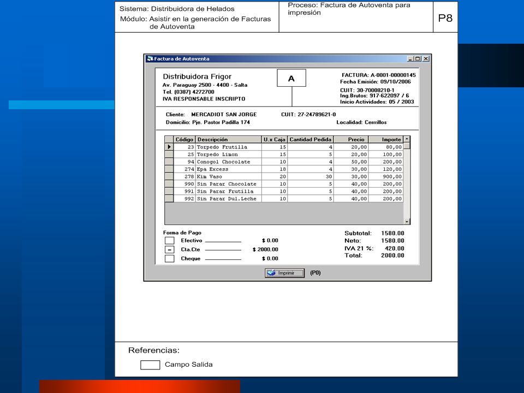Select the row marker beside Sin Parar Dul.Leche
524x393 pixels.
169,199
